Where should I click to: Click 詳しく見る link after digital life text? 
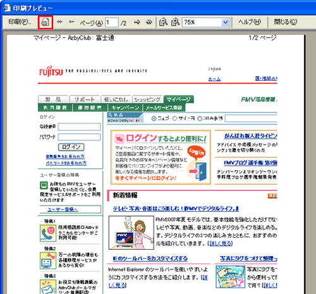coord(221,243)
